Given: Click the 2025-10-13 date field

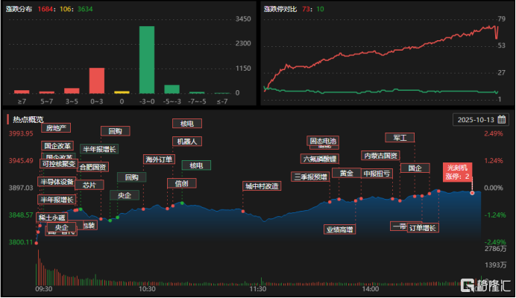Looking at the screenshot, I should pyautogui.click(x=481, y=119).
